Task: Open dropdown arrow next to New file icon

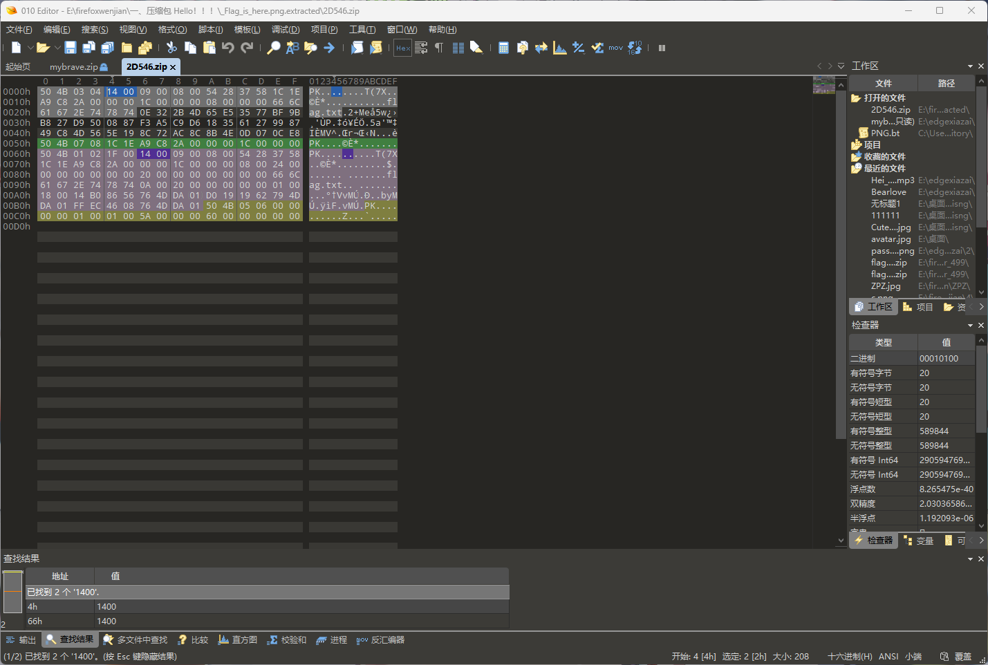Action: (30, 48)
